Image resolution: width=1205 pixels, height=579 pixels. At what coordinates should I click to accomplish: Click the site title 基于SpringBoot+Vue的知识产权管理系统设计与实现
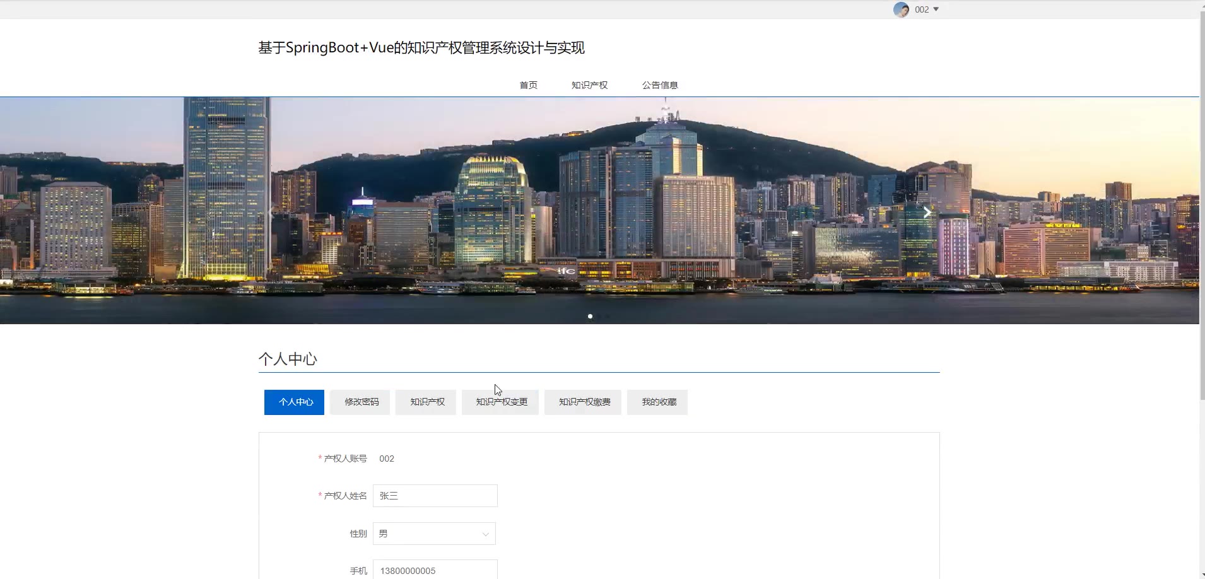[421, 48]
